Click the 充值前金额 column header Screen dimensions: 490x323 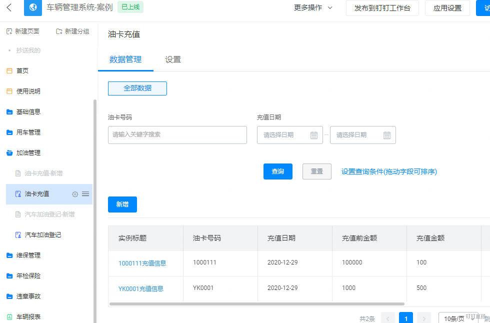tap(369, 238)
